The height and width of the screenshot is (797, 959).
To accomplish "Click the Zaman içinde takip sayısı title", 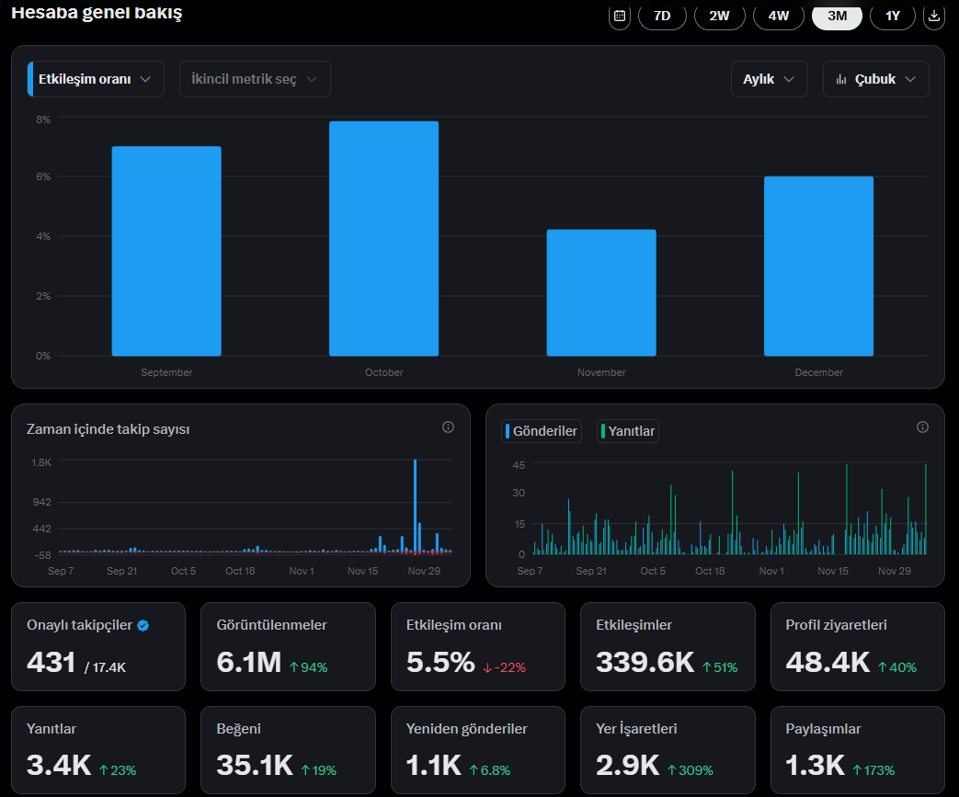I will point(108,429).
